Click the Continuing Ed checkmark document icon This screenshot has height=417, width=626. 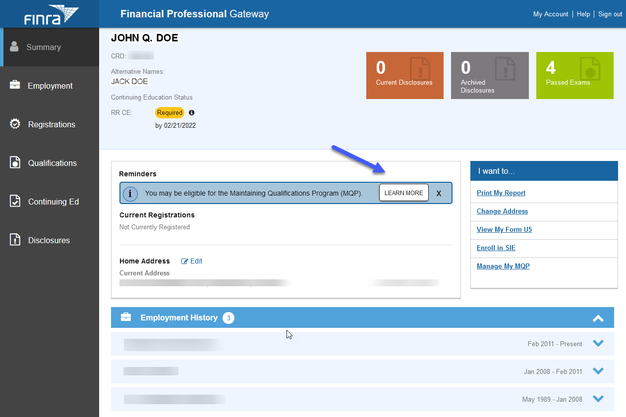[x=15, y=202]
